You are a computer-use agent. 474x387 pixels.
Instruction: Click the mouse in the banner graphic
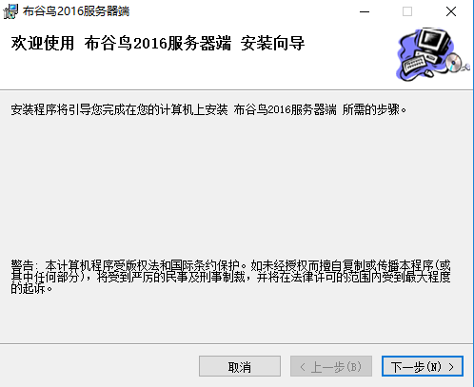[428, 73]
